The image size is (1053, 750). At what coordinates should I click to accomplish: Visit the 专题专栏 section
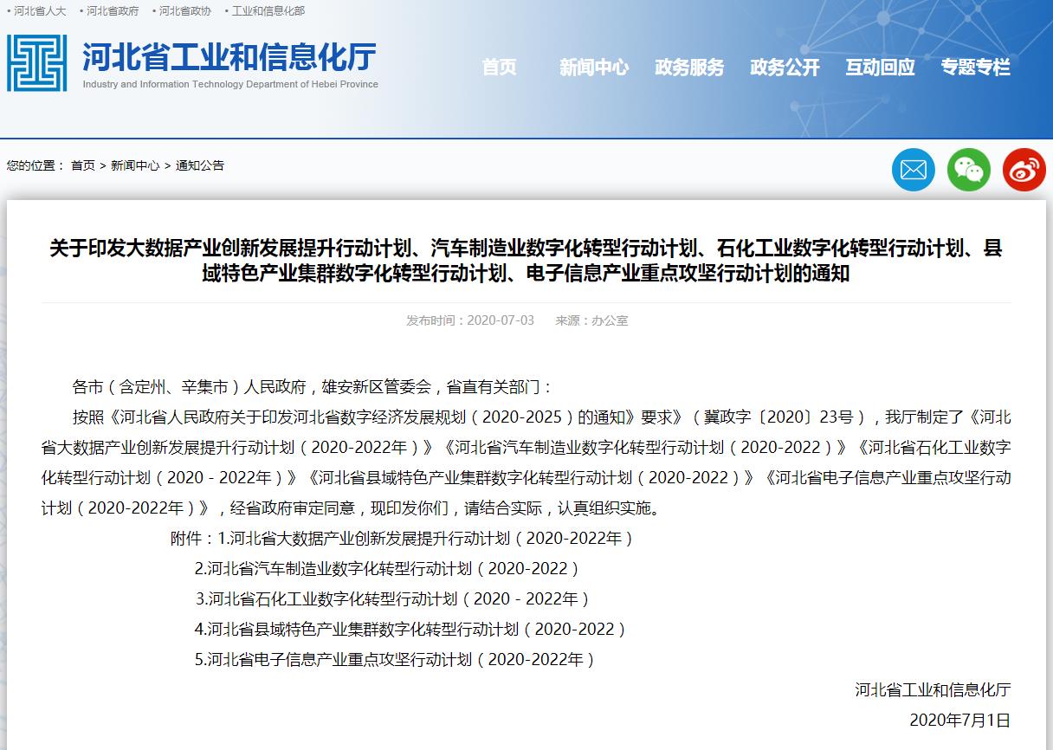pyautogui.click(x=977, y=68)
